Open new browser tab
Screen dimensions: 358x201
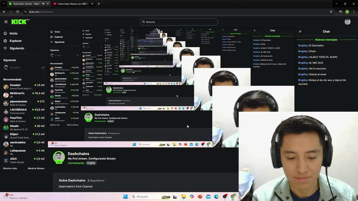coord(99,4)
